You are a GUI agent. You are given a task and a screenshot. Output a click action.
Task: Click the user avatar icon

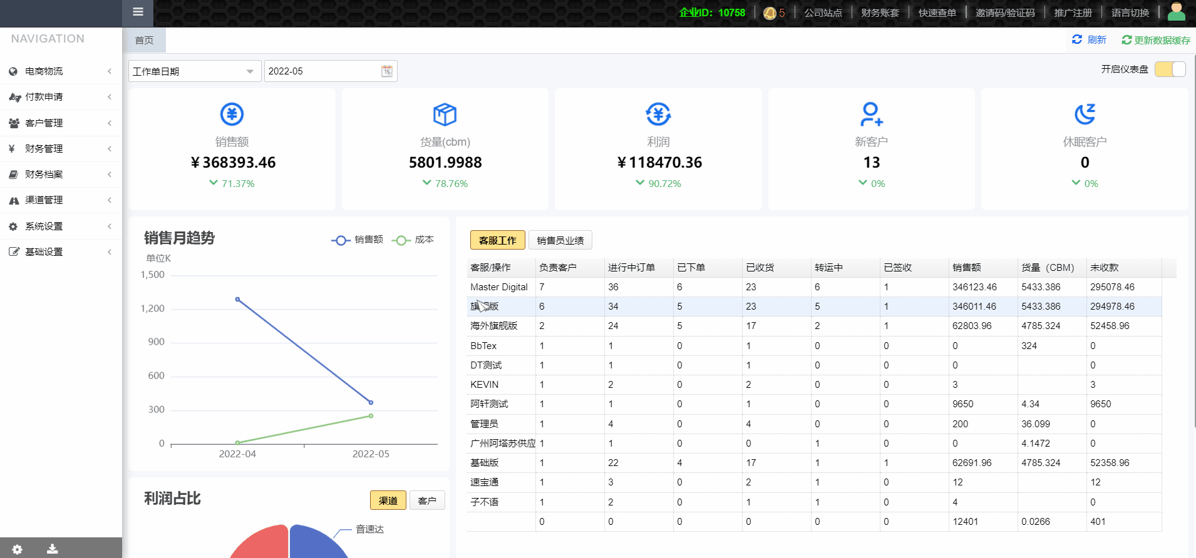point(1177,12)
